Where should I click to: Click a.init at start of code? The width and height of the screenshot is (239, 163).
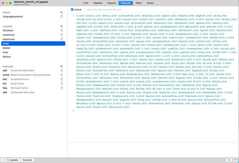pyautogui.click(x=80, y=16)
